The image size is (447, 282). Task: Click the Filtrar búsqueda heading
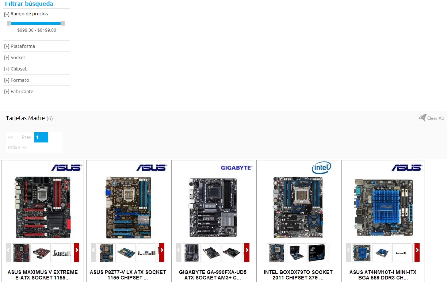click(x=29, y=4)
